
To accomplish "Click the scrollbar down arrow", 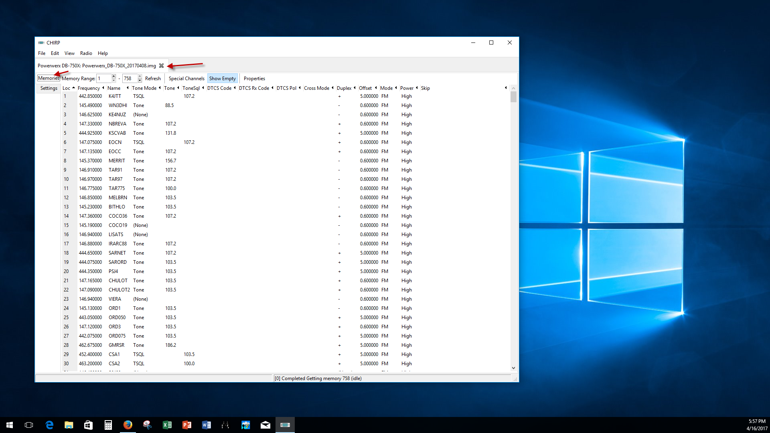I will coord(513,368).
